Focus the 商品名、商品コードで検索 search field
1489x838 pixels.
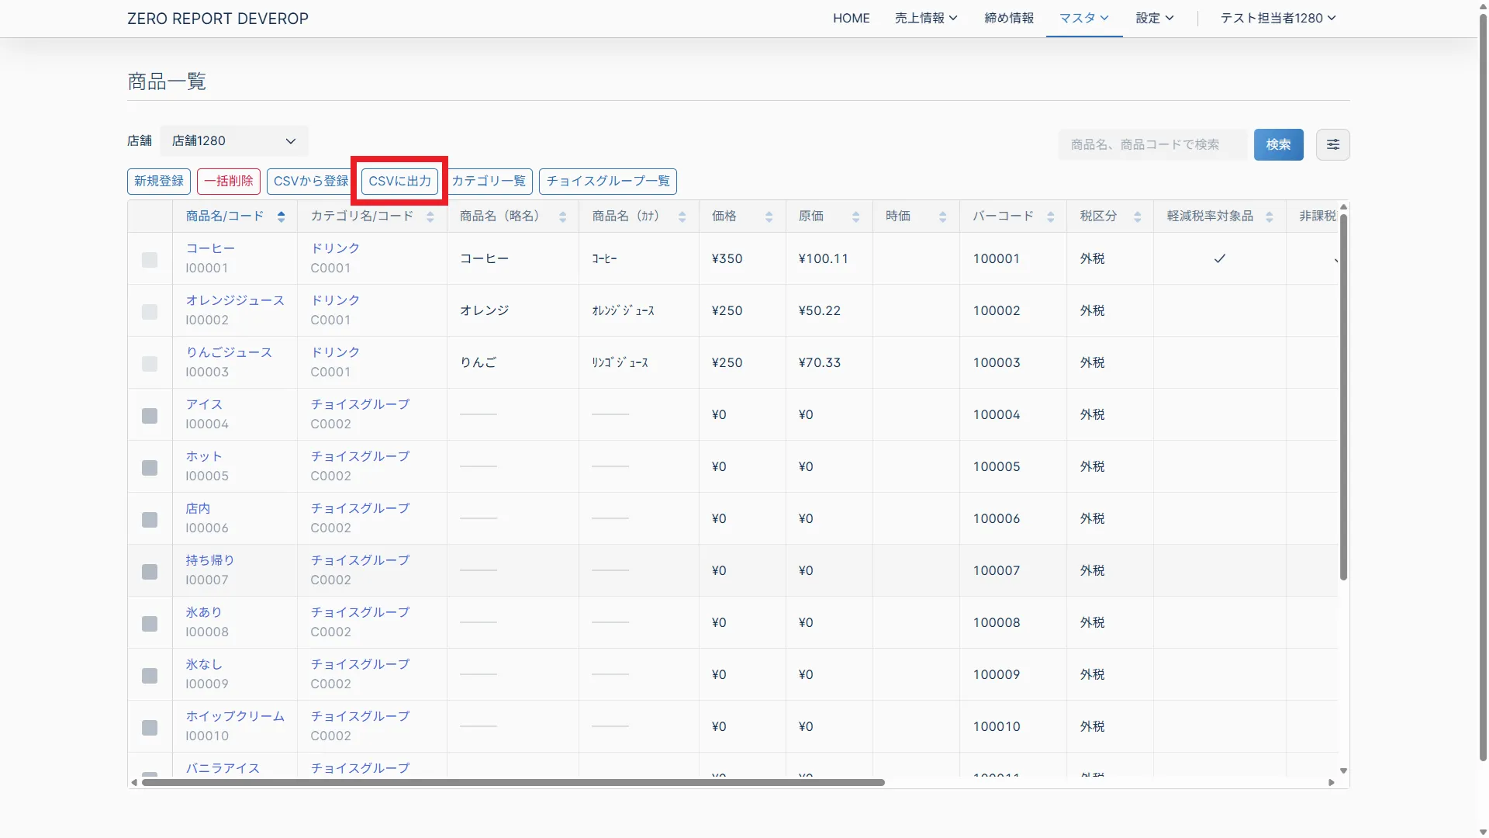click(x=1152, y=144)
